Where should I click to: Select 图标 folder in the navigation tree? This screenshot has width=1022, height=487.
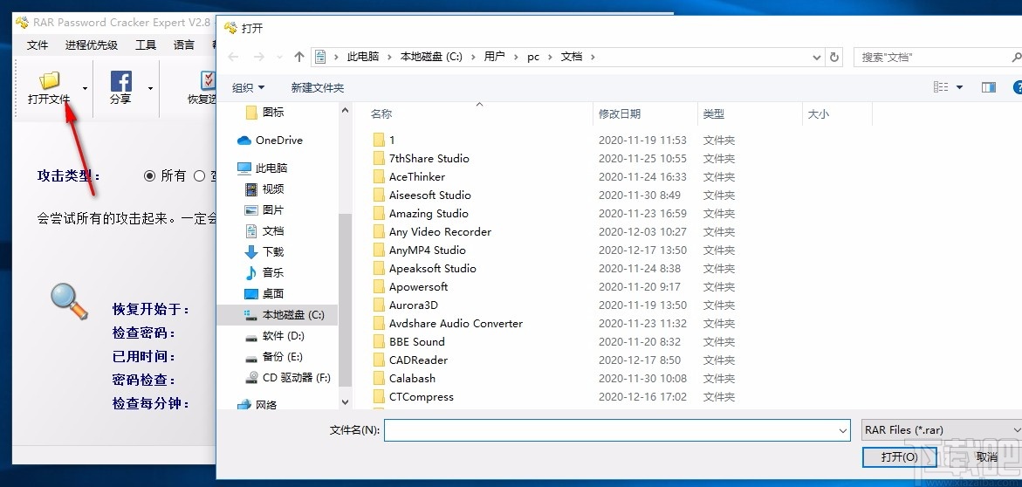click(264, 112)
